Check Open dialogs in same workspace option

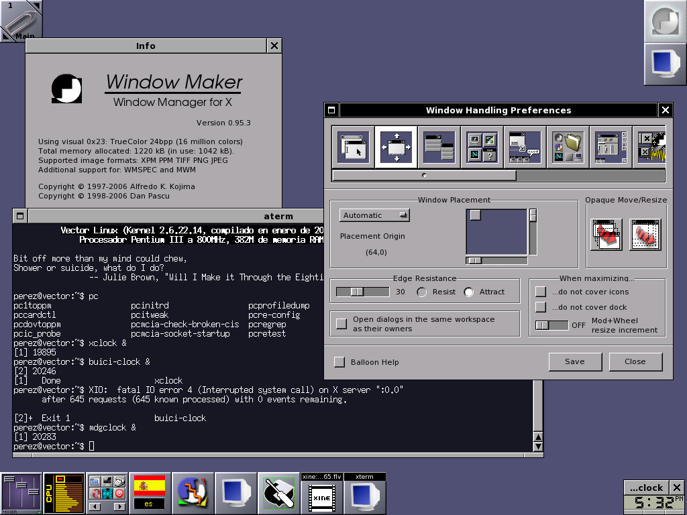point(341,324)
